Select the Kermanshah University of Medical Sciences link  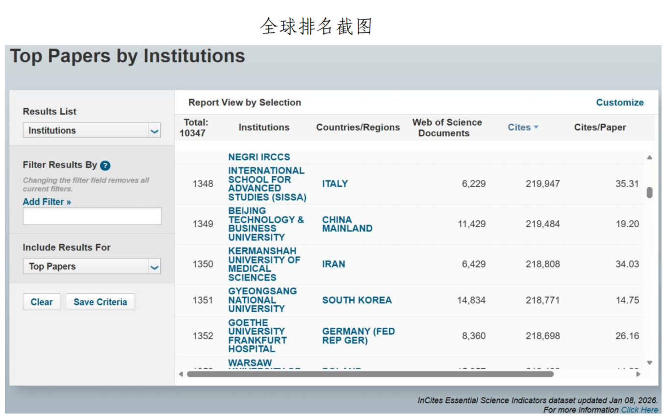pyautogui.click(x=264, y=264)
